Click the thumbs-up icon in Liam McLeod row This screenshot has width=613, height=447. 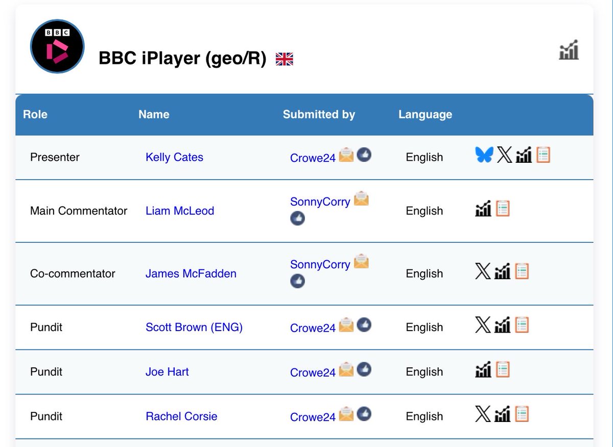pyautogui.click(x=297, y=218)
